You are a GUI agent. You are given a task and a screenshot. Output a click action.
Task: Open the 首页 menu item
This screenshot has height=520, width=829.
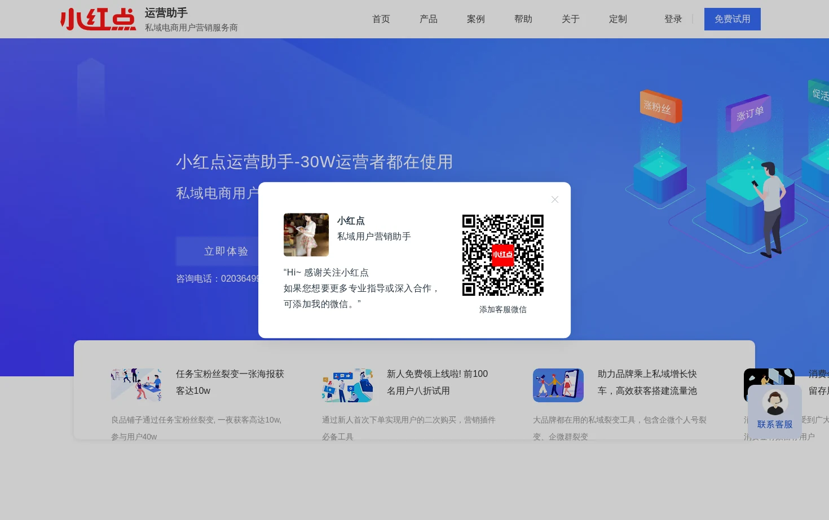coord(381,19)
